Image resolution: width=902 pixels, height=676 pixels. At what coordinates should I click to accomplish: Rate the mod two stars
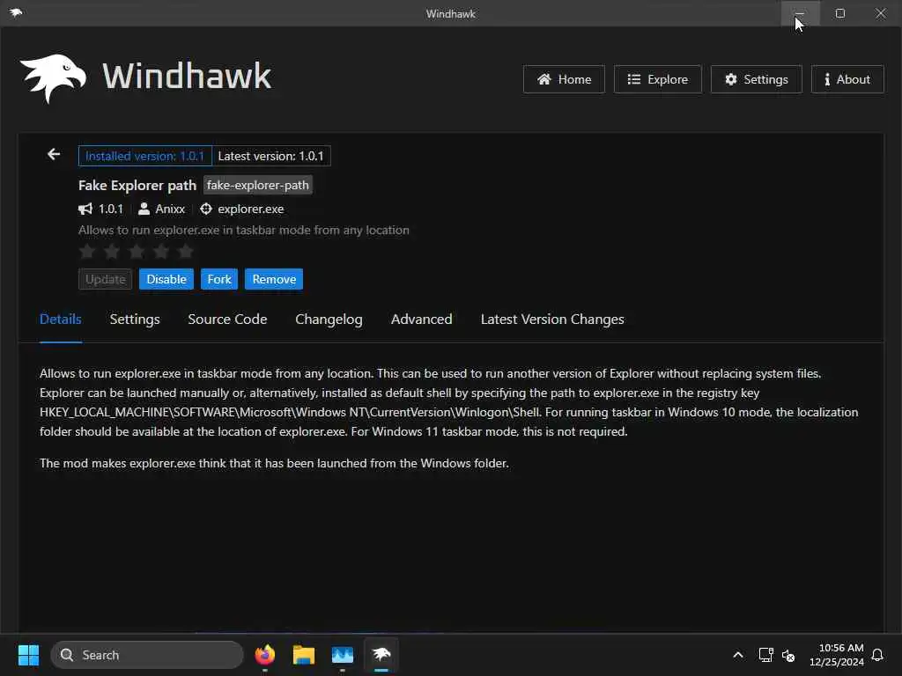tap(112, 251)
